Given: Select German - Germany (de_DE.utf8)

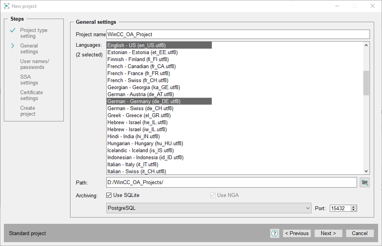Looking at the screenshot, I should pos(159,101).
